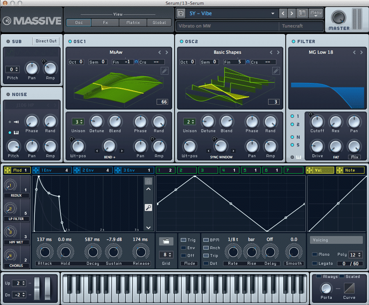Click the SYNC WINDOW warp mode label
The height and width of the screenshot is (305, 369).
[221, 157]
